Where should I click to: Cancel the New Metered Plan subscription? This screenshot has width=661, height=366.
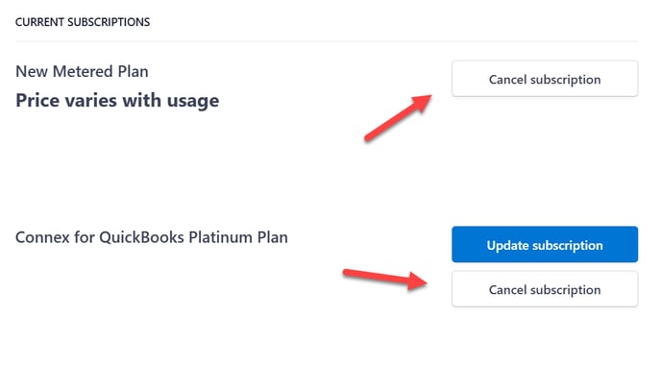pyautogui.click(x=545, y=79)
